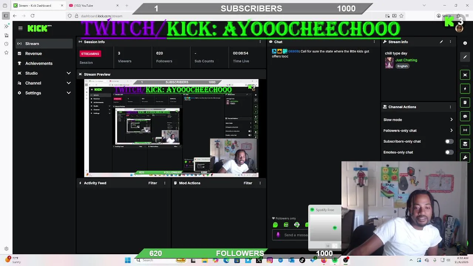Edit stream info with pencil icon
Viewport: 473px width, 266px height.
point(441,42)
